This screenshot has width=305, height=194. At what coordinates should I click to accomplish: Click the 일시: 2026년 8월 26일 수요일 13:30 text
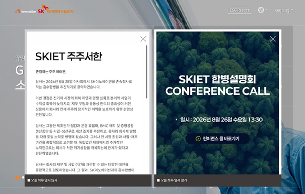(x=221, y=120)
